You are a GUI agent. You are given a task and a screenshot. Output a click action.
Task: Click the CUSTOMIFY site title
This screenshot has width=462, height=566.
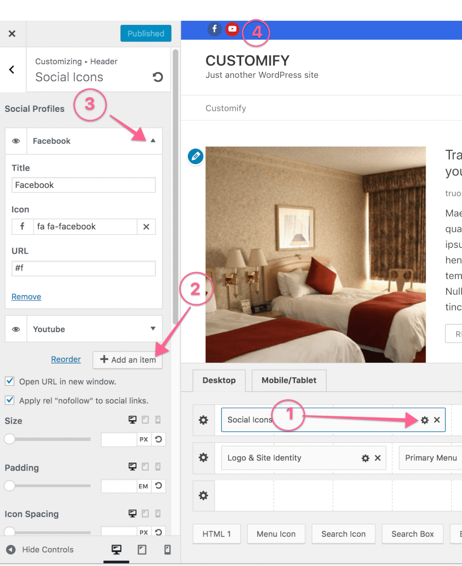coord(247,60)
